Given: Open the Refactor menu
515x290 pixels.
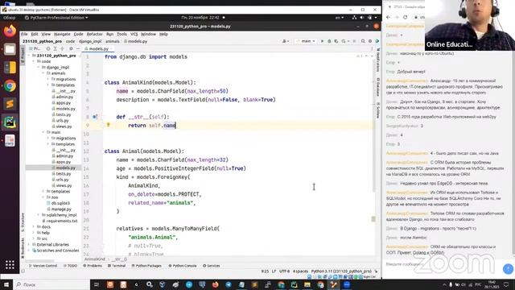Looking at the screenshot, I should 95,34.
